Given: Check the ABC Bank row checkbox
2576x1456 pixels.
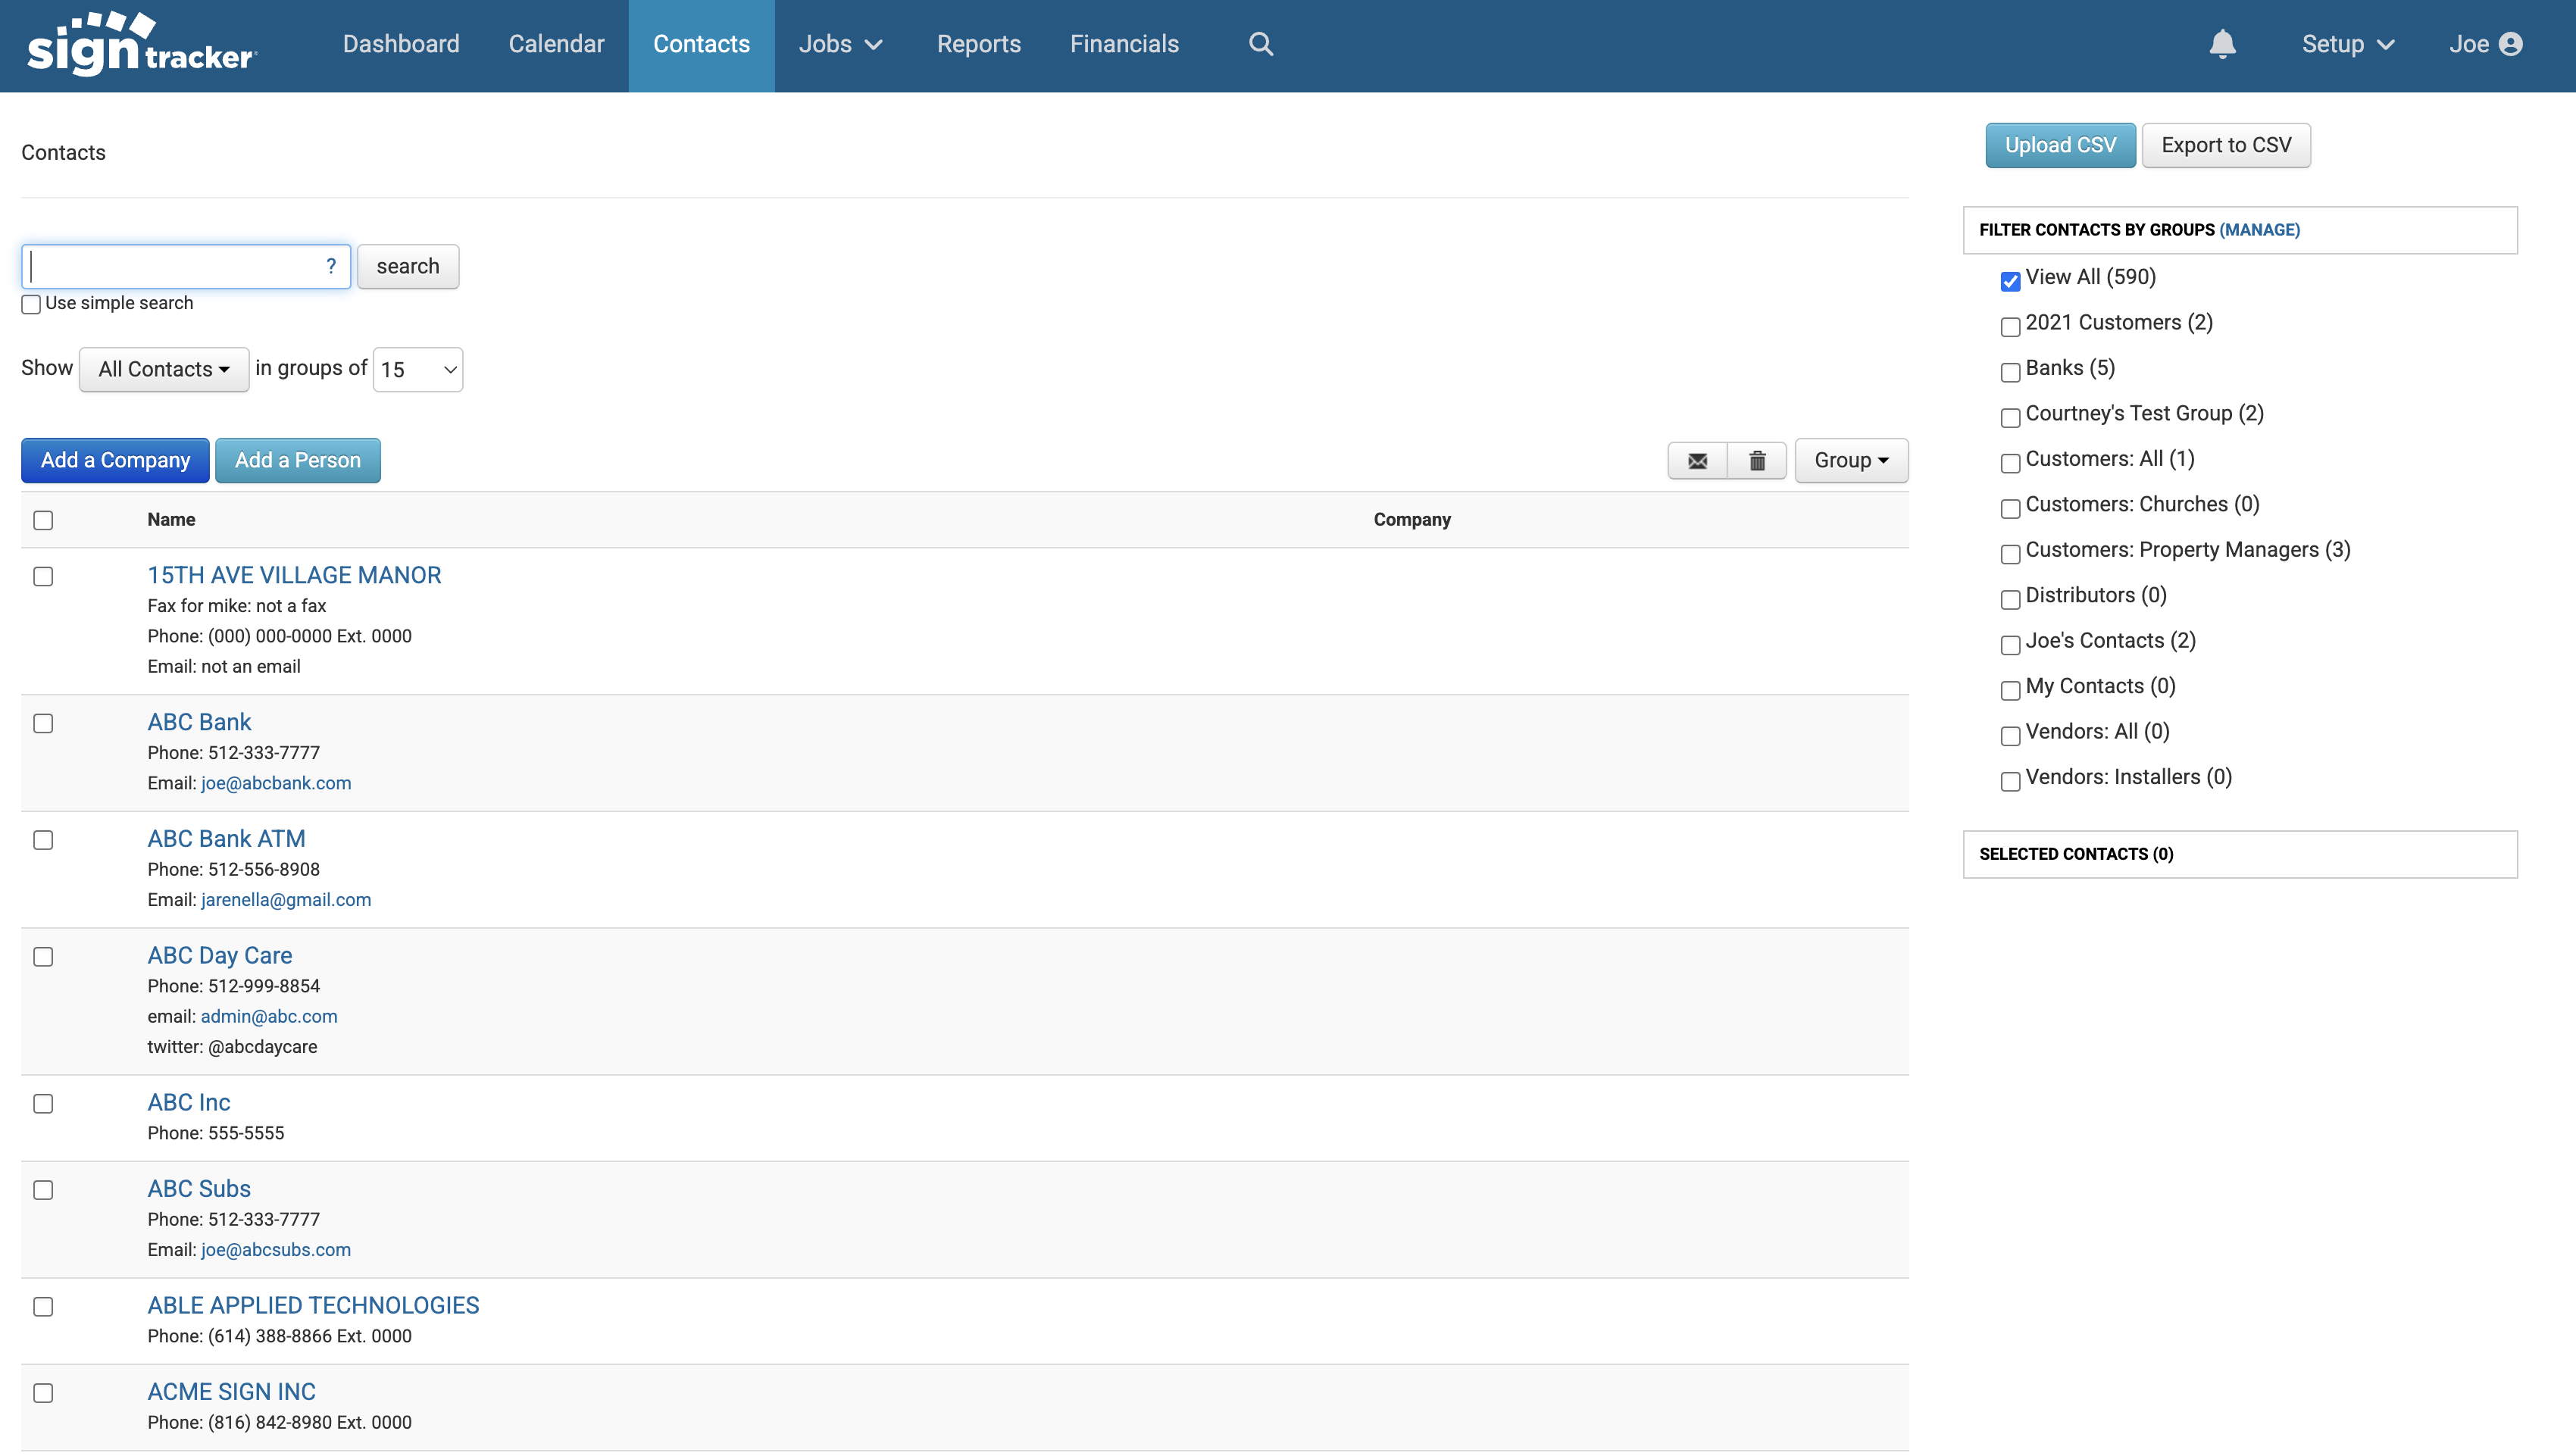Looking at the screenshot, I should pyautogui.click(x=43, y=723).
